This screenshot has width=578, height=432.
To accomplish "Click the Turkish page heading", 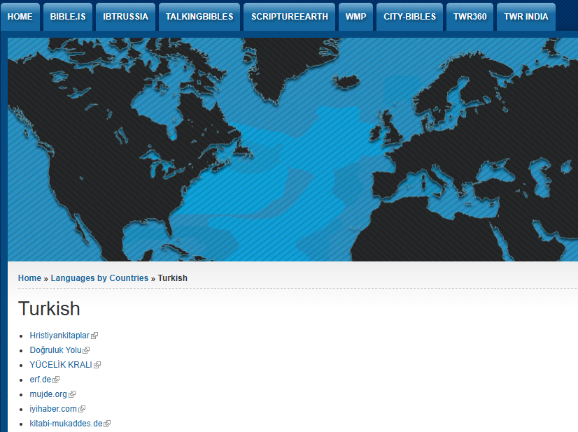I will pos(49,309).
